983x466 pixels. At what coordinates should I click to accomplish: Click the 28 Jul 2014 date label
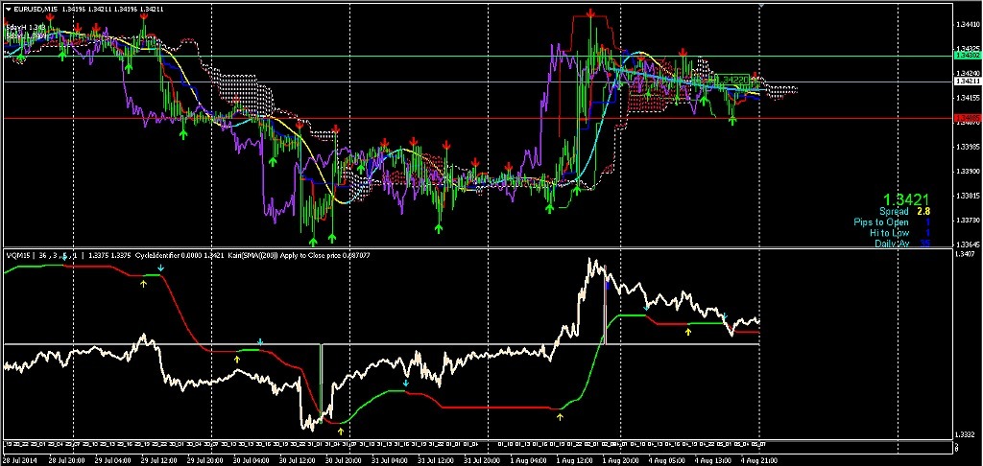coord(19,460)
